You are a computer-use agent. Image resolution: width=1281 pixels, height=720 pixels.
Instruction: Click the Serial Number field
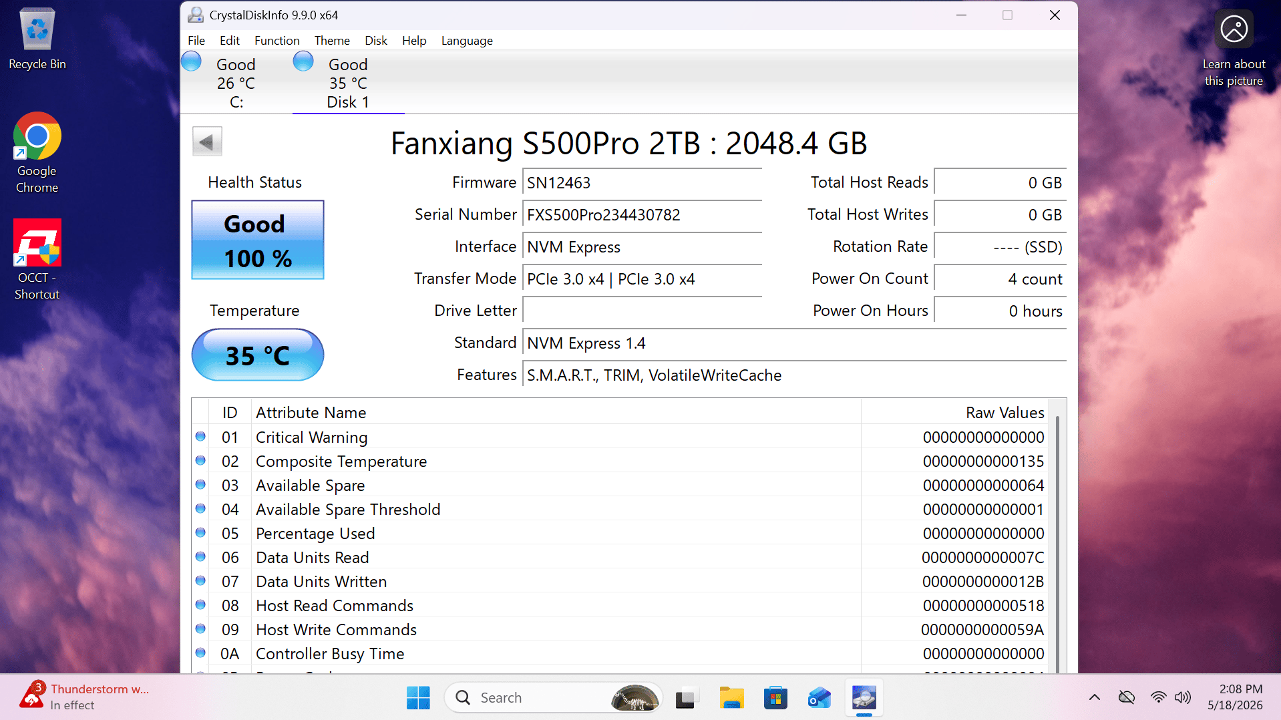pos(642,215)
